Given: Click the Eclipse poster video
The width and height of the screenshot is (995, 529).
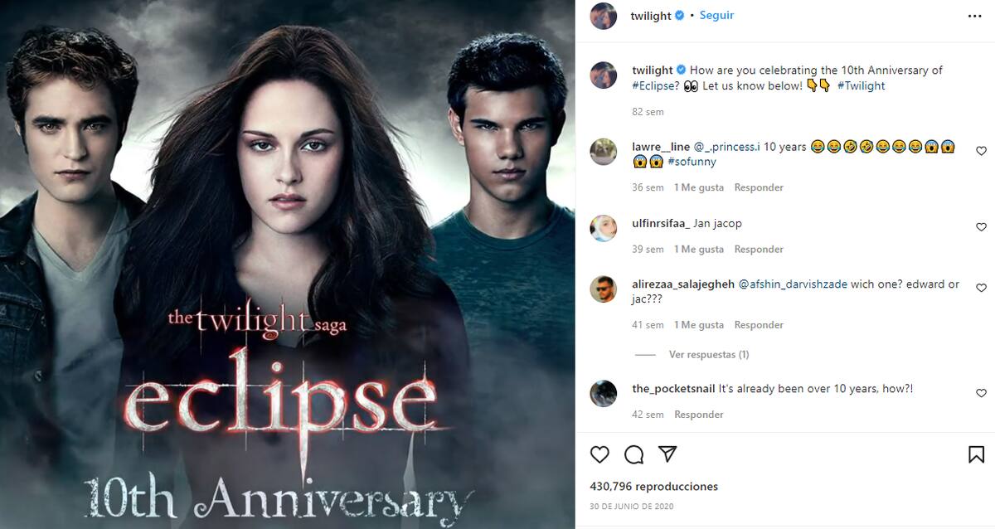Looking at the screenshot, I should (288, 264).
